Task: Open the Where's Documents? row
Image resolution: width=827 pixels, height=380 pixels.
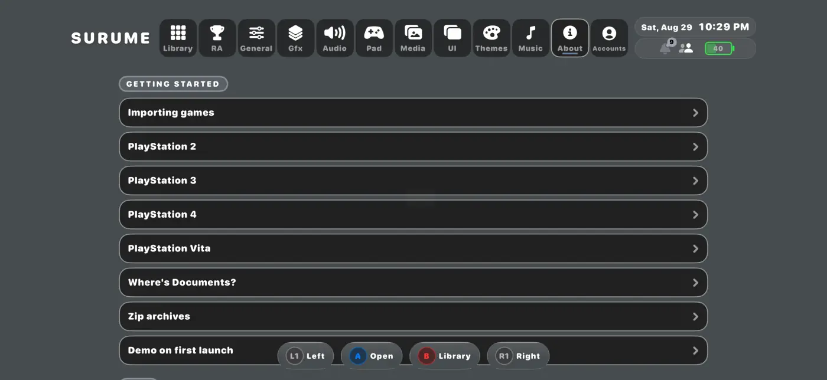Action: click(x=413, y=282)
